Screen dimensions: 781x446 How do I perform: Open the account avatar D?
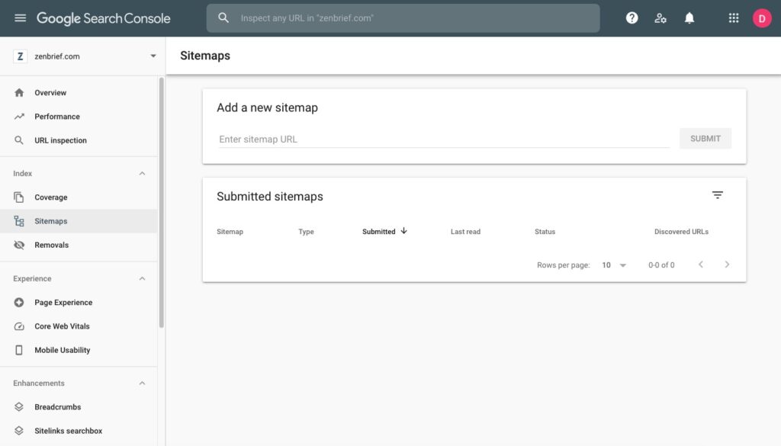click(x=762, y=18)
